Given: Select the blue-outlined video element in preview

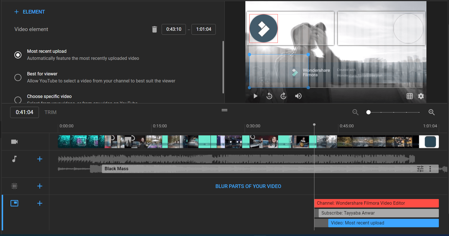Looking at the screenshot, I should click(279, 71).
